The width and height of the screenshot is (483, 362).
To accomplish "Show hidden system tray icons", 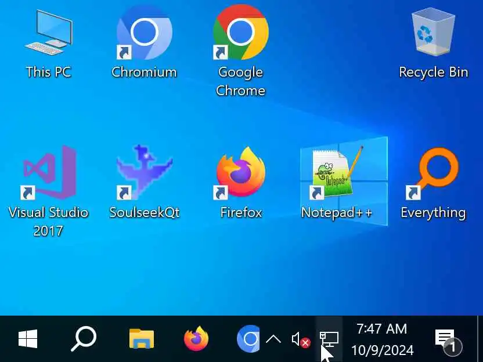I will [x=273, y=339].
